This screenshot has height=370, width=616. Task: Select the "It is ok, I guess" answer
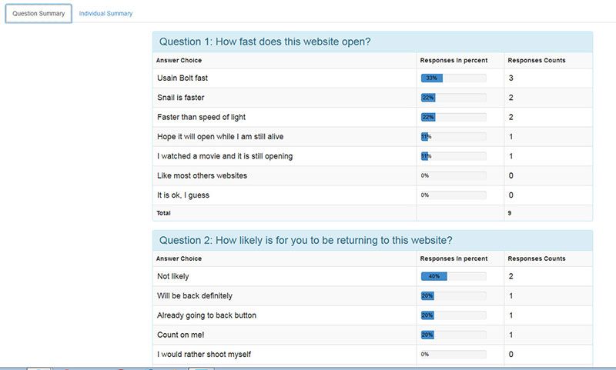(183, 195)
